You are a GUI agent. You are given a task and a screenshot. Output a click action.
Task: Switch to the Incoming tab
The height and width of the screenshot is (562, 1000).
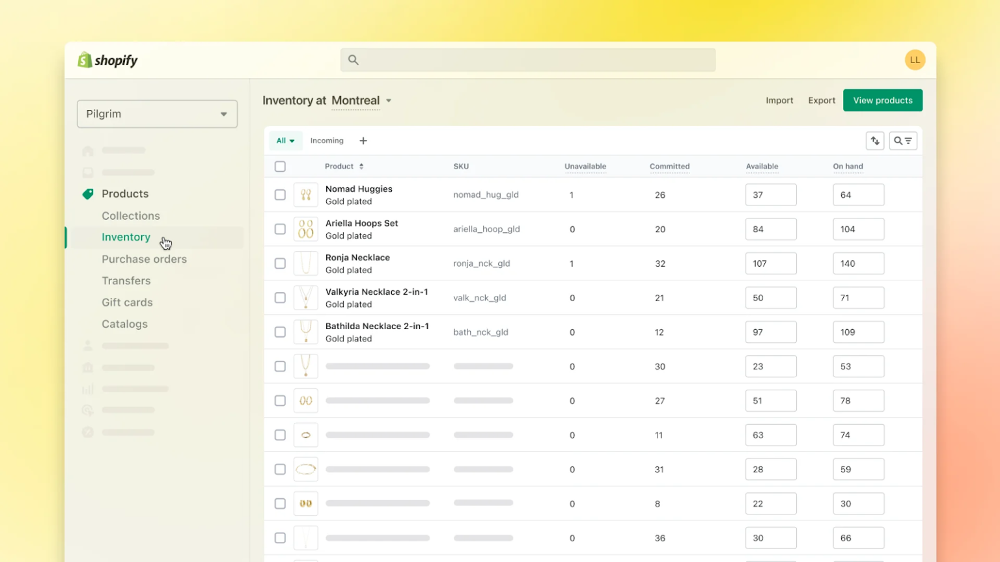(x=327, y=140)
